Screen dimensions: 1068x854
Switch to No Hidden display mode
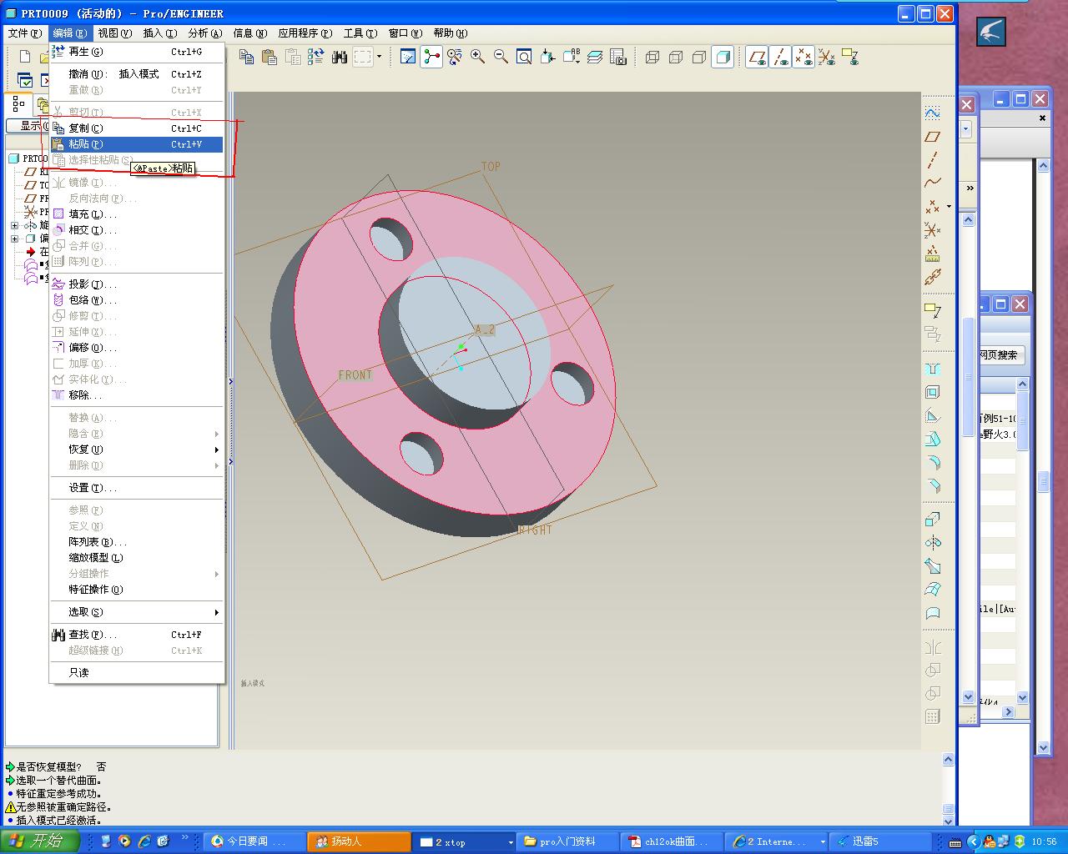click(x=699, y=57)
